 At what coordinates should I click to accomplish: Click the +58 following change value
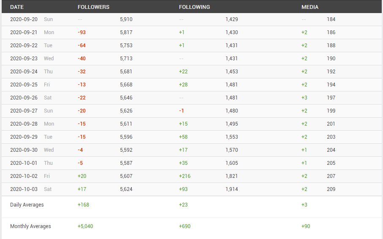[183, 137]
